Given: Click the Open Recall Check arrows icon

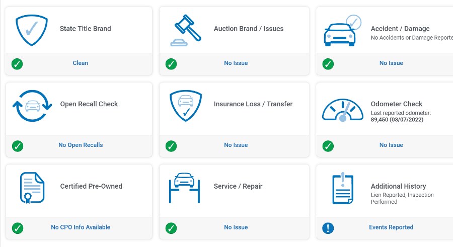Looking at the screenshot, I should coord(32,106).
